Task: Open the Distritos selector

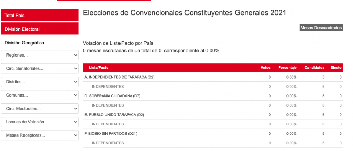Action: pyautogui.click(x=40, y=82)
